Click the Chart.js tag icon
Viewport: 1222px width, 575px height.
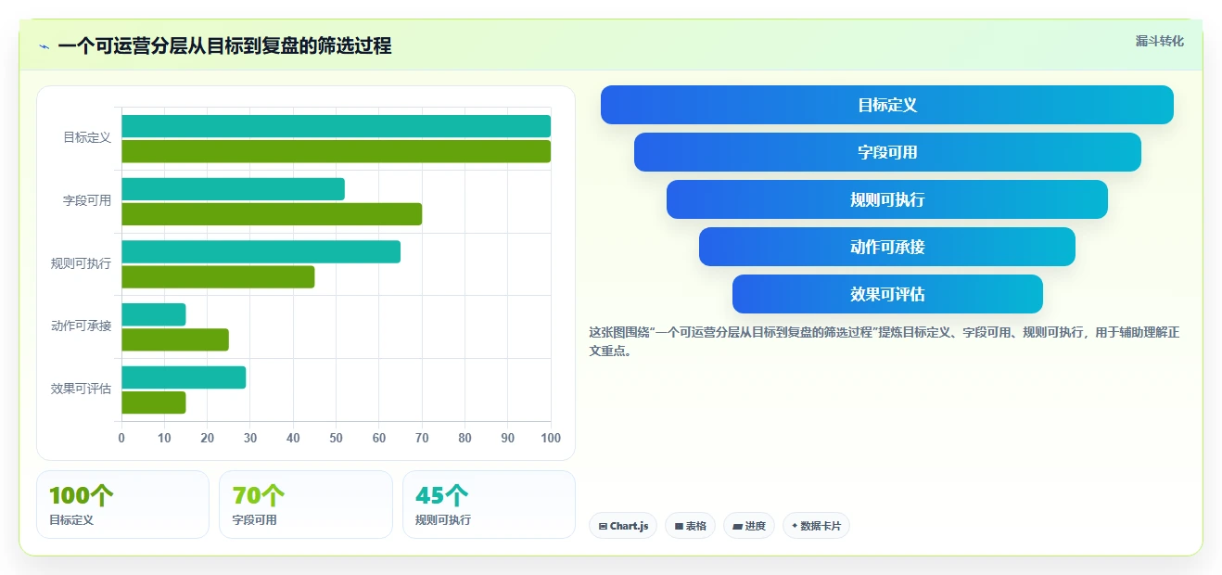point(603,527)
